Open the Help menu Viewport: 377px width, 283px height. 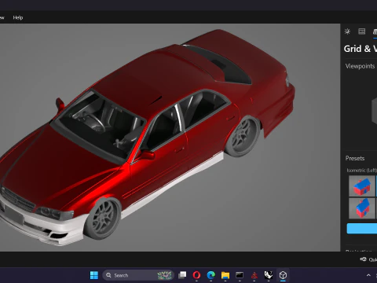18,17
